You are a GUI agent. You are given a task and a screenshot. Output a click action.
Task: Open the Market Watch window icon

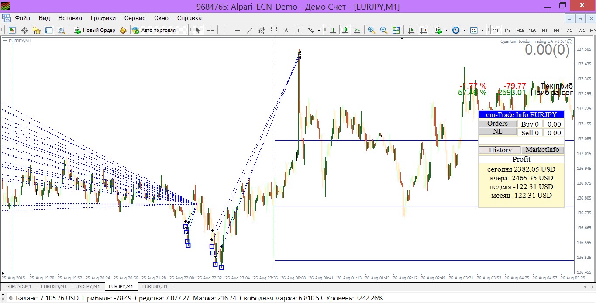12,30
